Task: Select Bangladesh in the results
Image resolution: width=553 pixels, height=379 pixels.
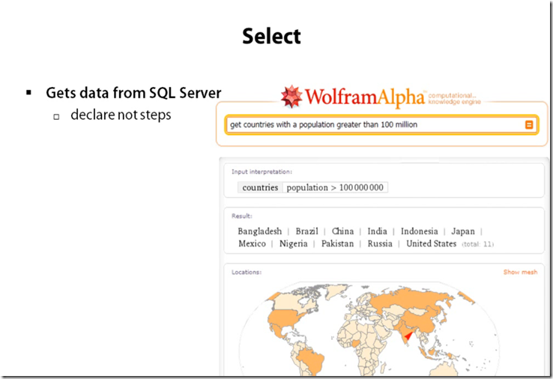Action: (x=259, y=231)
